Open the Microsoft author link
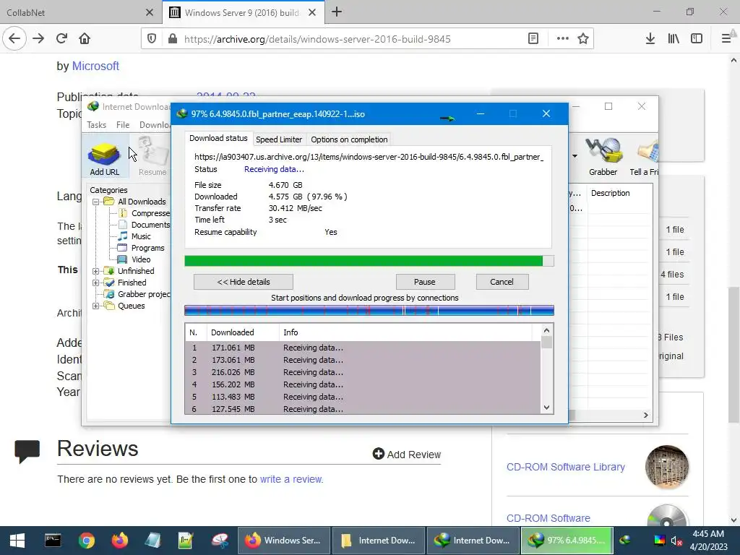740x555 pixels. 95,66
